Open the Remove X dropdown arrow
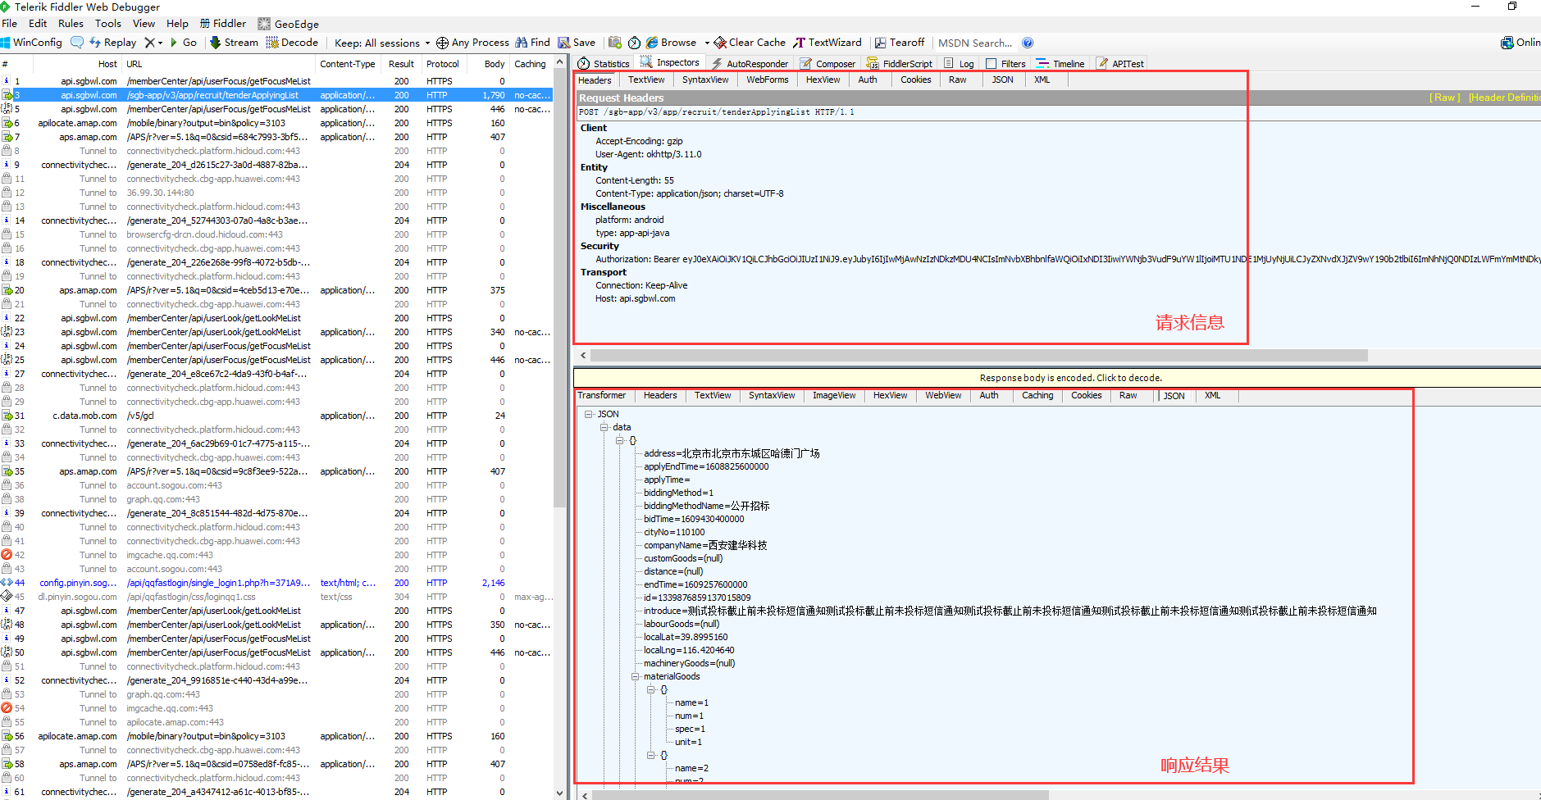Viewport: 1541px width, 800px height. 160,43
